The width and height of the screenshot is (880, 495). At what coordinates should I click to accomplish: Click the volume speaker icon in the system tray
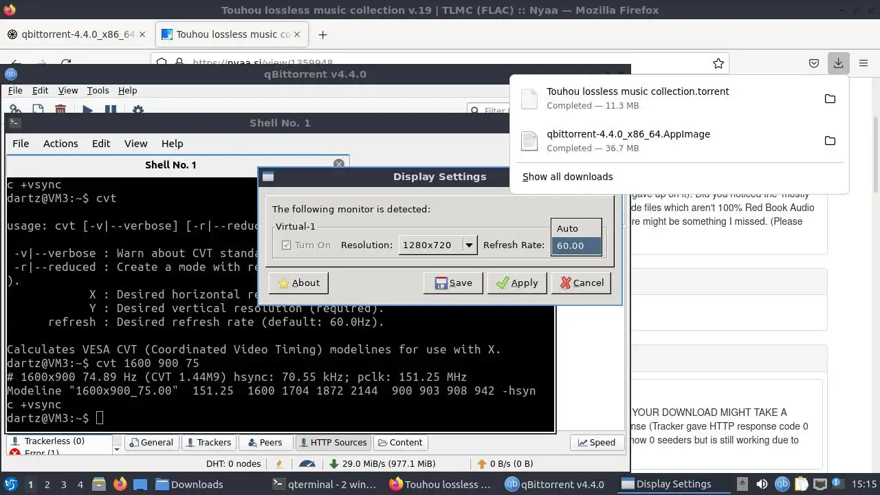(x=762, y=484)
